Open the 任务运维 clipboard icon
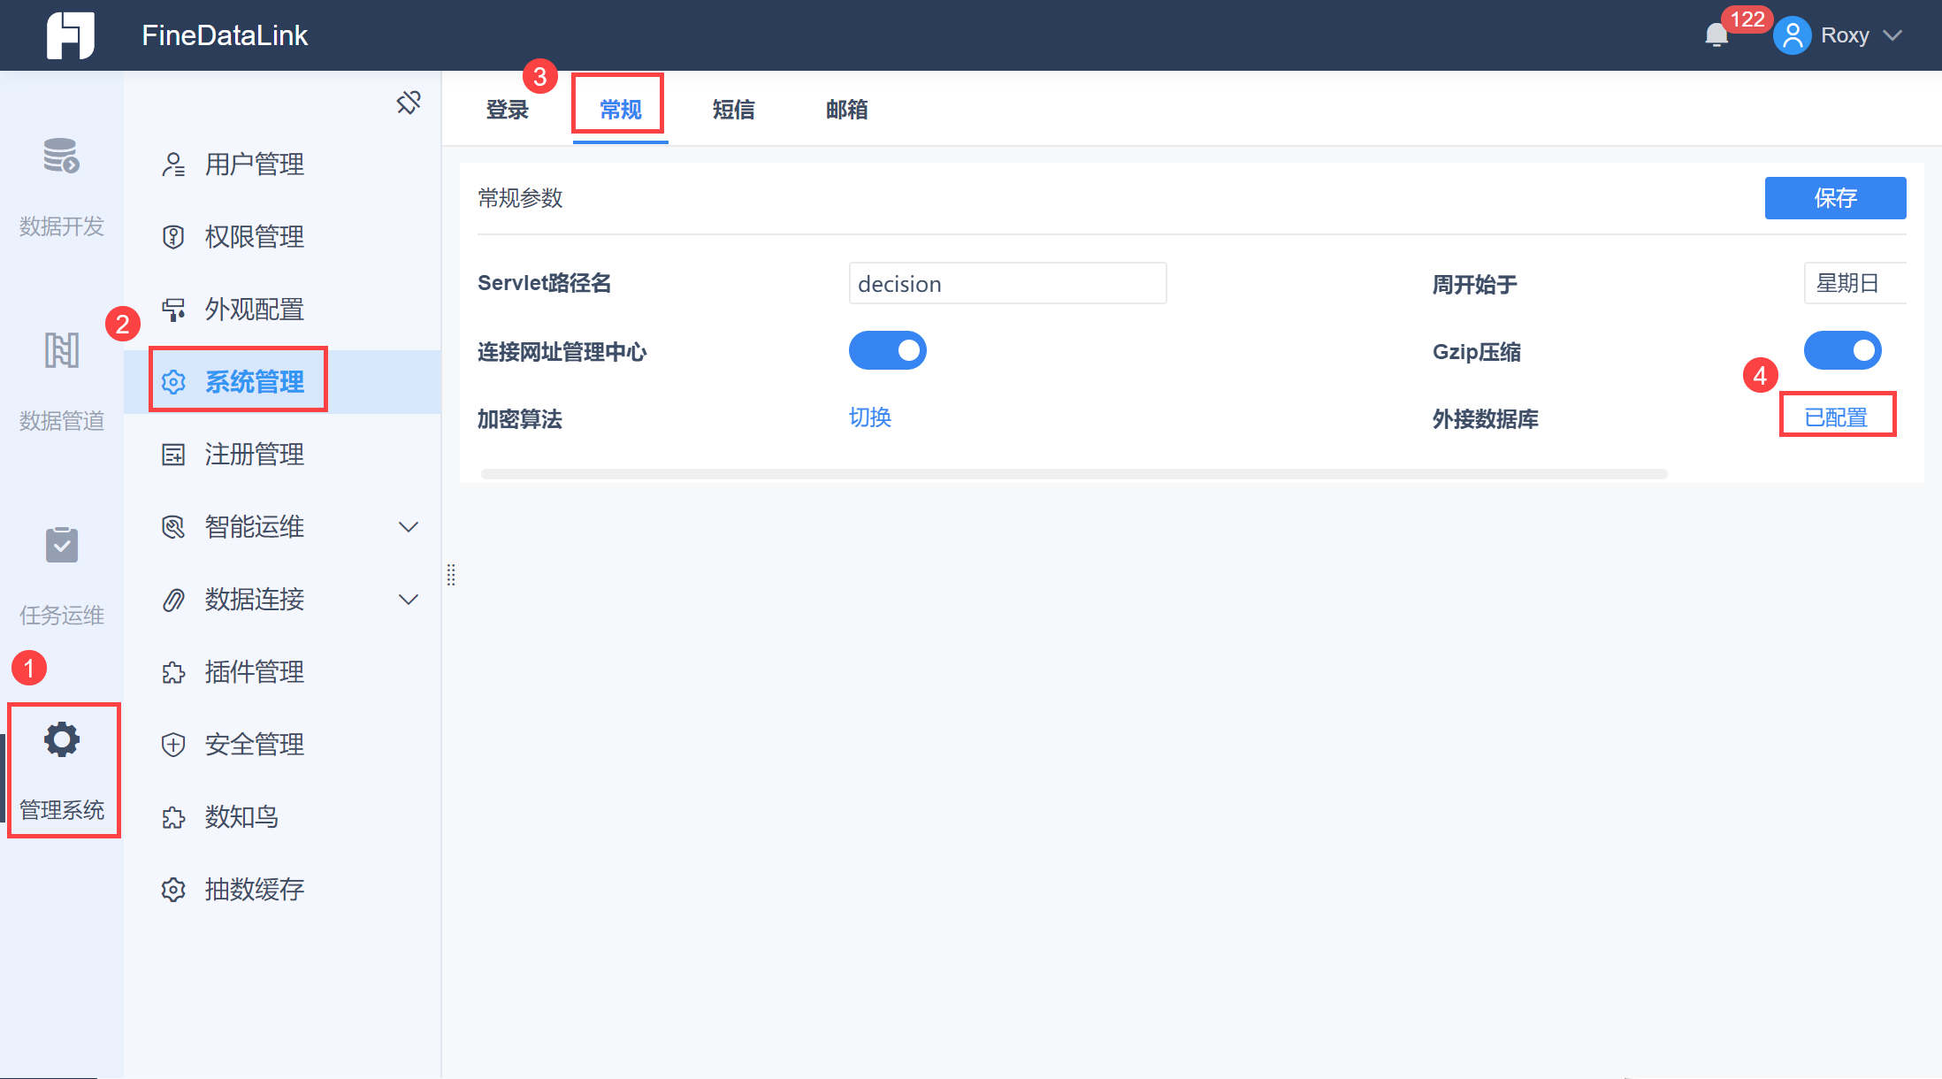This screenshot has width=1942, height=1079. pos(61,545)
